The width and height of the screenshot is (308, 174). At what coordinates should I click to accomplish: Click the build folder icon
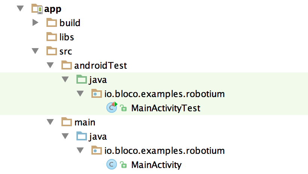coord(52,23)
